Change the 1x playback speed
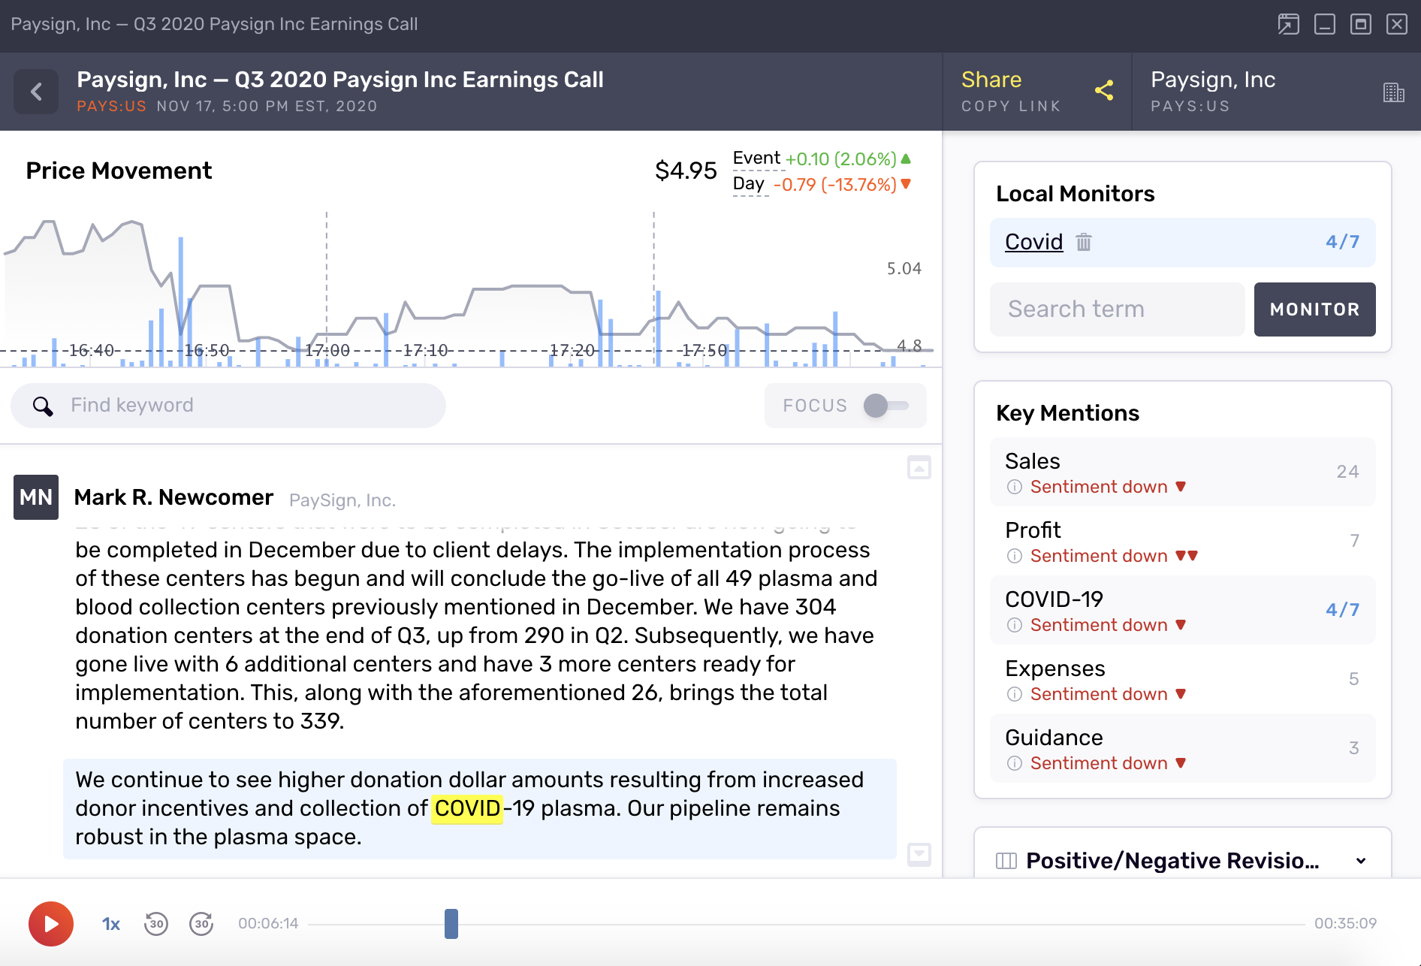 [111, 924]
